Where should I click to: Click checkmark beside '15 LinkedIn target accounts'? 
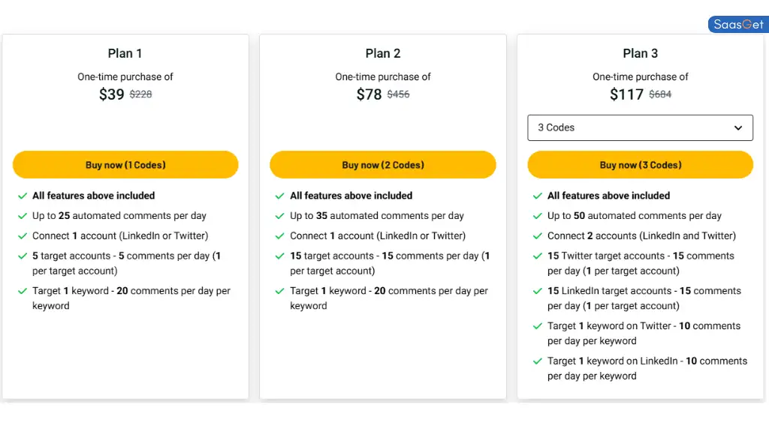click(538, 291)
